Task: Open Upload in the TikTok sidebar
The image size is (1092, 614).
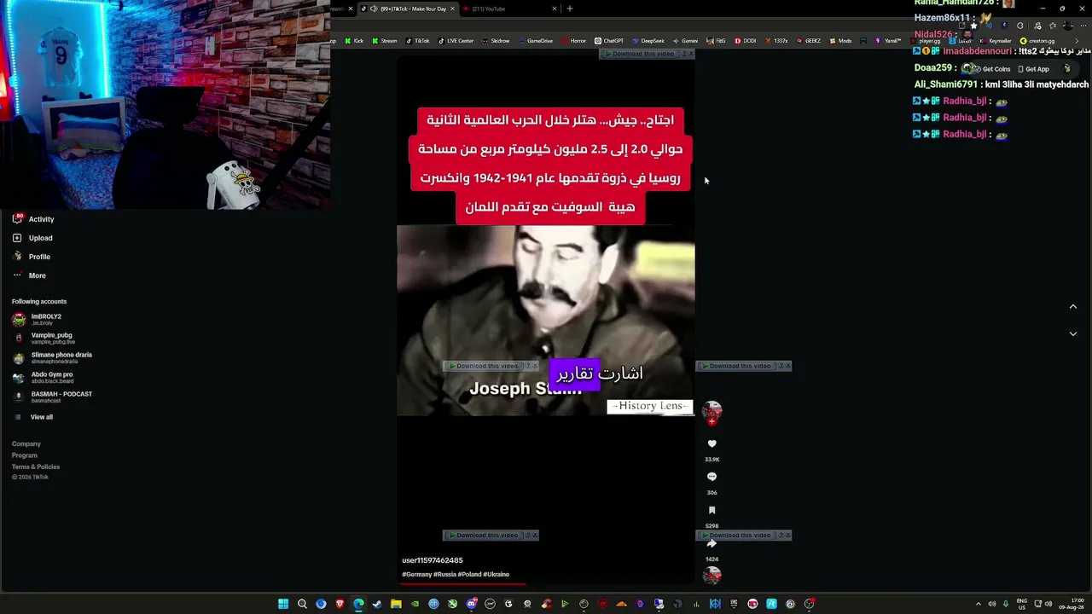Action: point(33,238)
